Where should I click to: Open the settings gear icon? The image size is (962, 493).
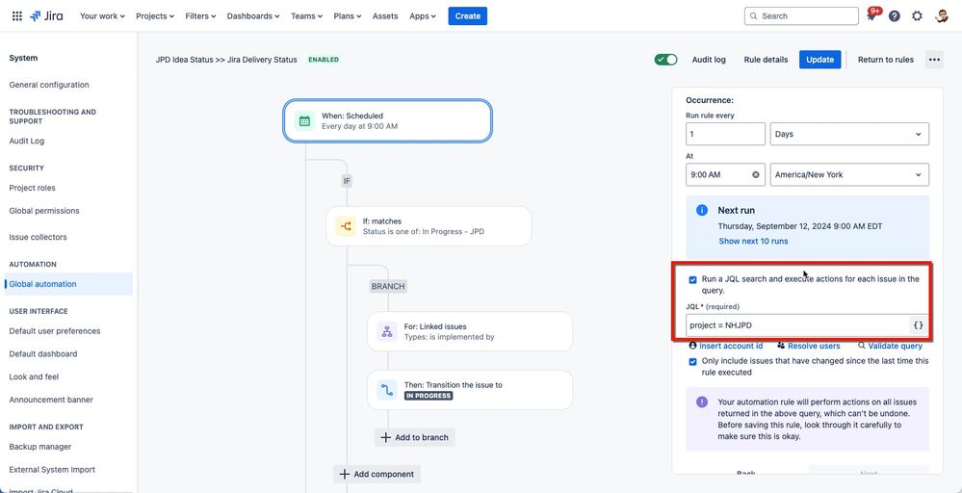pos(917,16)
